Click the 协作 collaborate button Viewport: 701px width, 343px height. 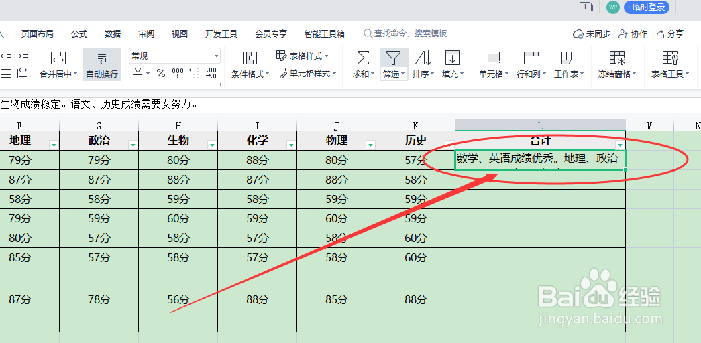pyautogui.click(x=633, y=34)
